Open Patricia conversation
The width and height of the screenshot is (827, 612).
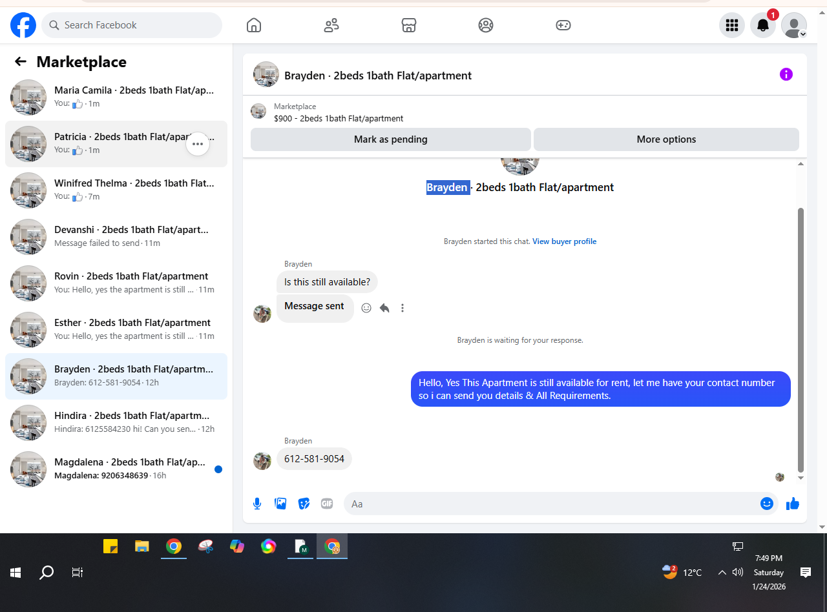[116, 144]
